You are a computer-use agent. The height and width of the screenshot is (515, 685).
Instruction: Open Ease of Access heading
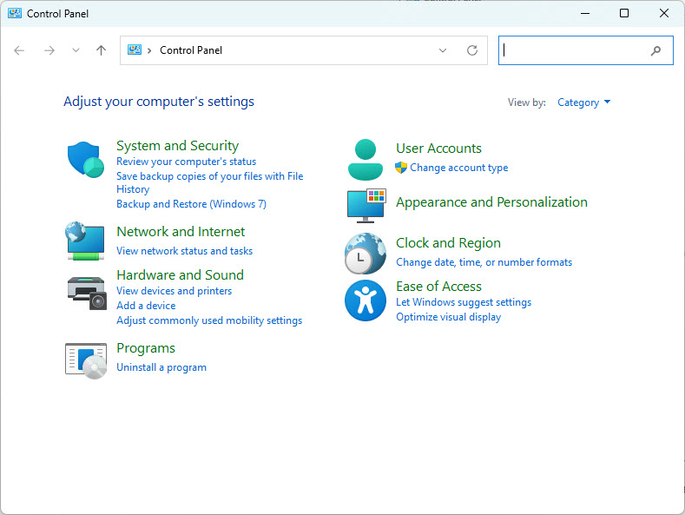(x=438, y=287)
